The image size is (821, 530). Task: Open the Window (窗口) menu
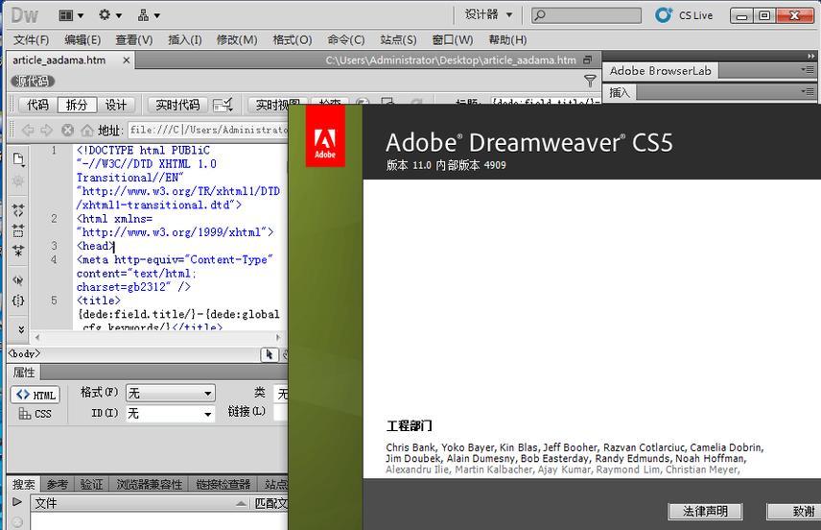[453, 39]
